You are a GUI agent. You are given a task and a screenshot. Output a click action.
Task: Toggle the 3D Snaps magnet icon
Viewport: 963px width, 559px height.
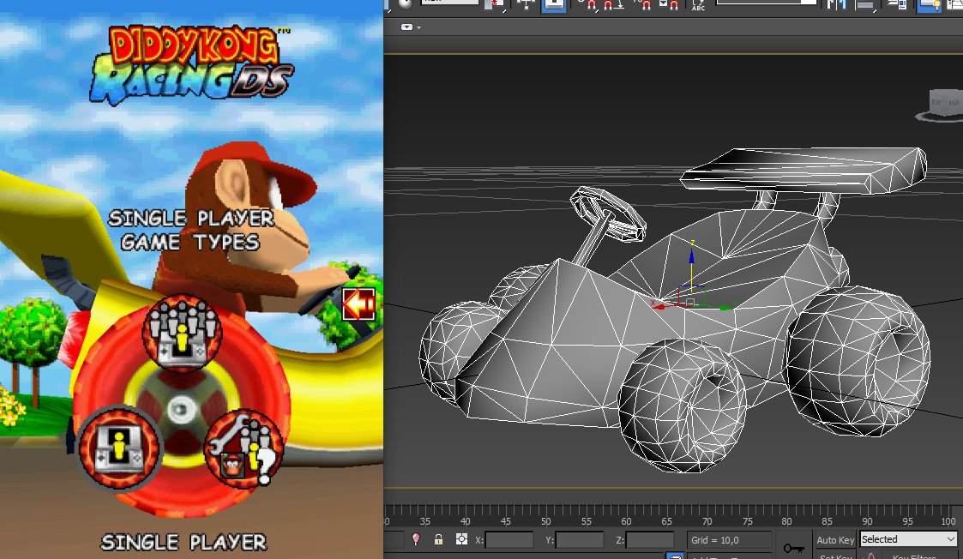click(x=590, y=5)
